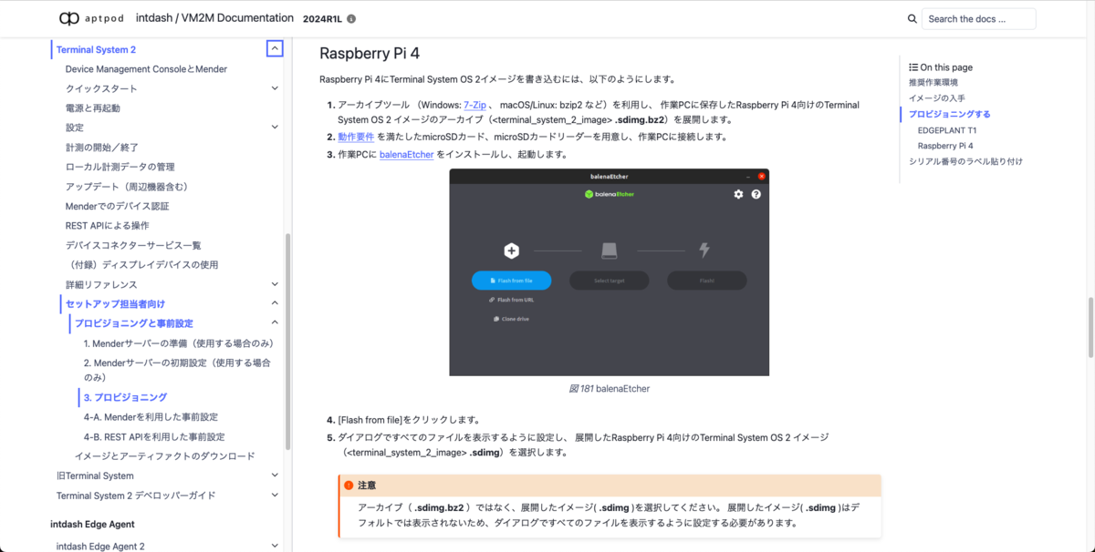Expand the Terminal System 2 デベロッパーガイド chevron

click(x=275, y=496)
